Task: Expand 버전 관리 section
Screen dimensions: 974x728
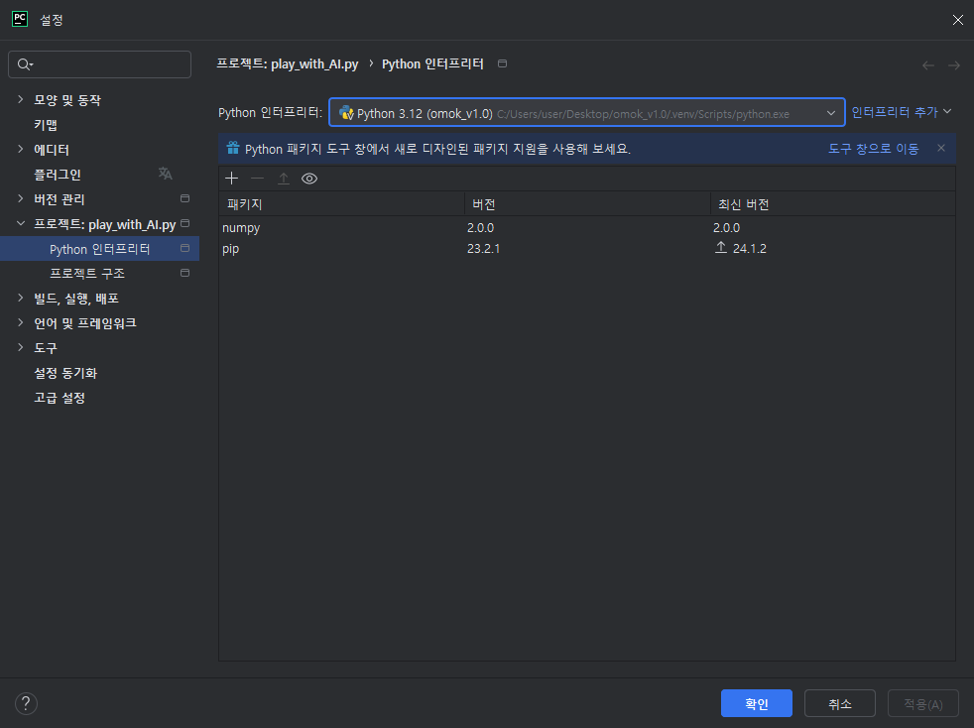Action: click(x=21, y=198)
